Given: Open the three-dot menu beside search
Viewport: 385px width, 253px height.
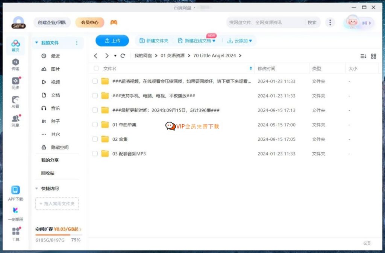Looking at the screenshot, I should point(330,23).
